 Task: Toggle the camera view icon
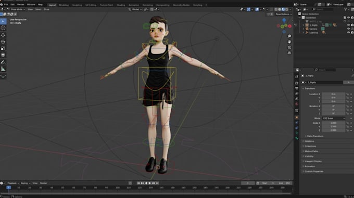289,47
